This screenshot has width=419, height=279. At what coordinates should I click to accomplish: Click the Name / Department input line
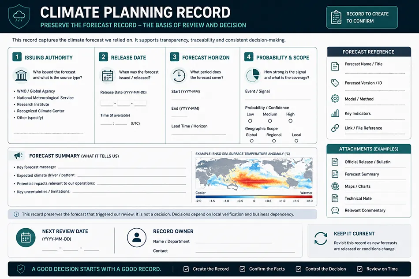coord(234,242)
